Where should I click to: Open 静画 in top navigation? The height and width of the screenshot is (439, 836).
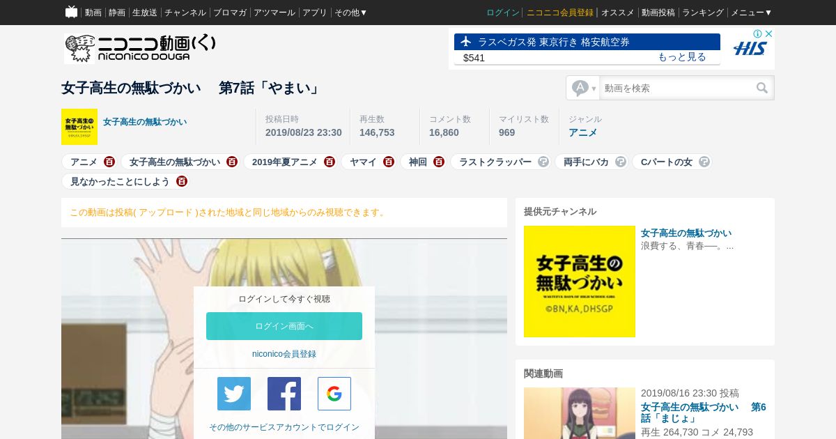coord(117,13)
